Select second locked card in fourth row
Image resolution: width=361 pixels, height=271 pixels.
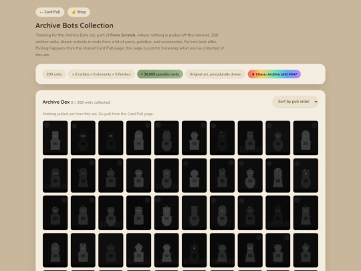tap(83, 250)
